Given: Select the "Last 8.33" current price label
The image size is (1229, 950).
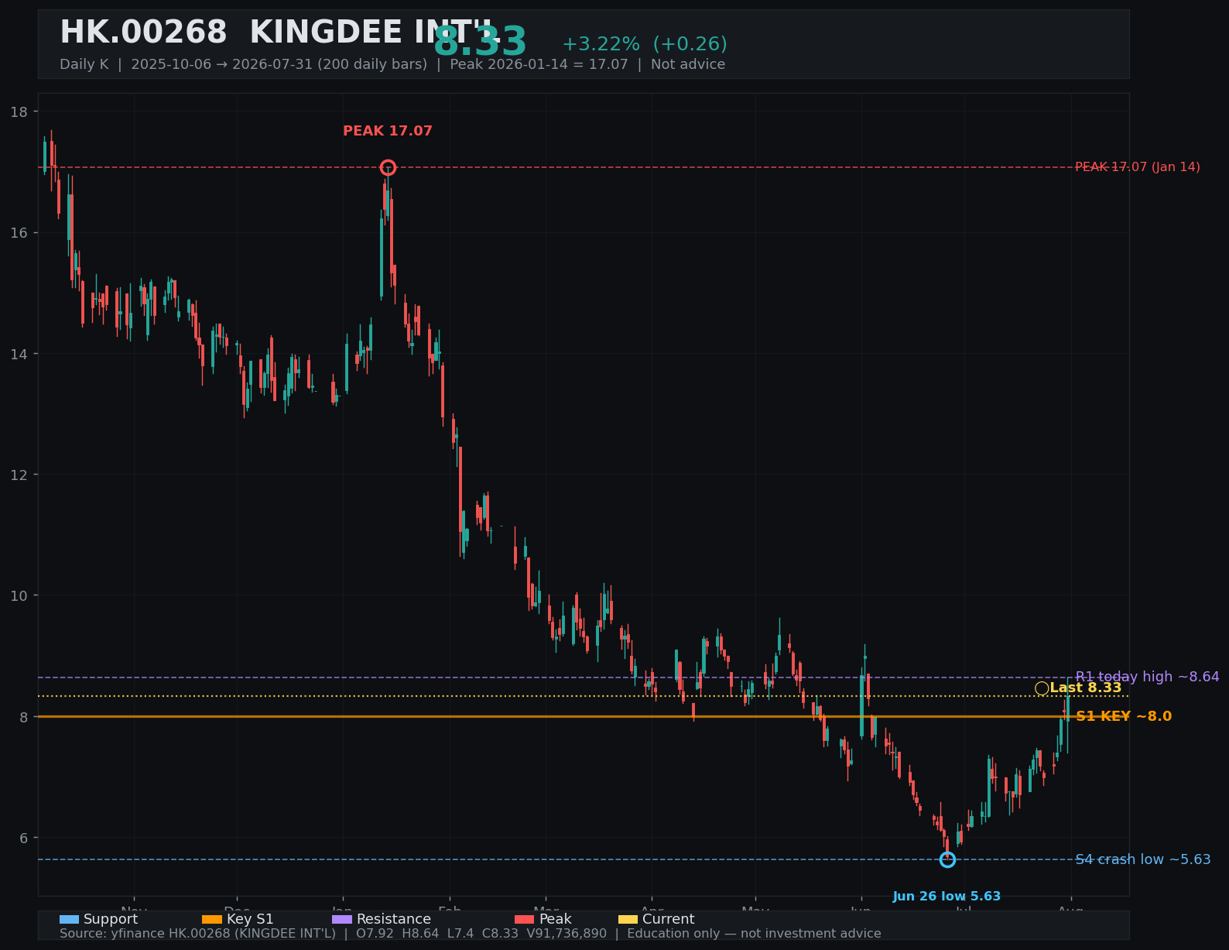Looking at the screenshot, I should (x=1086, y=688).
